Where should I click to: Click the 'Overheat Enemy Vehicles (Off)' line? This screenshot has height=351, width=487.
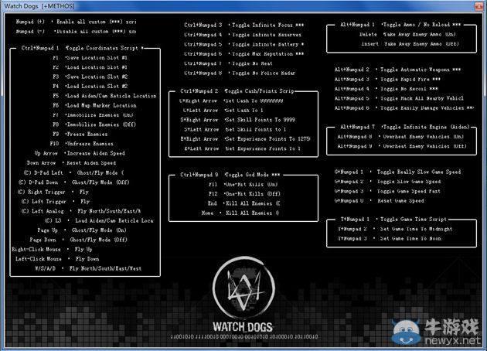tap(402, 146)
